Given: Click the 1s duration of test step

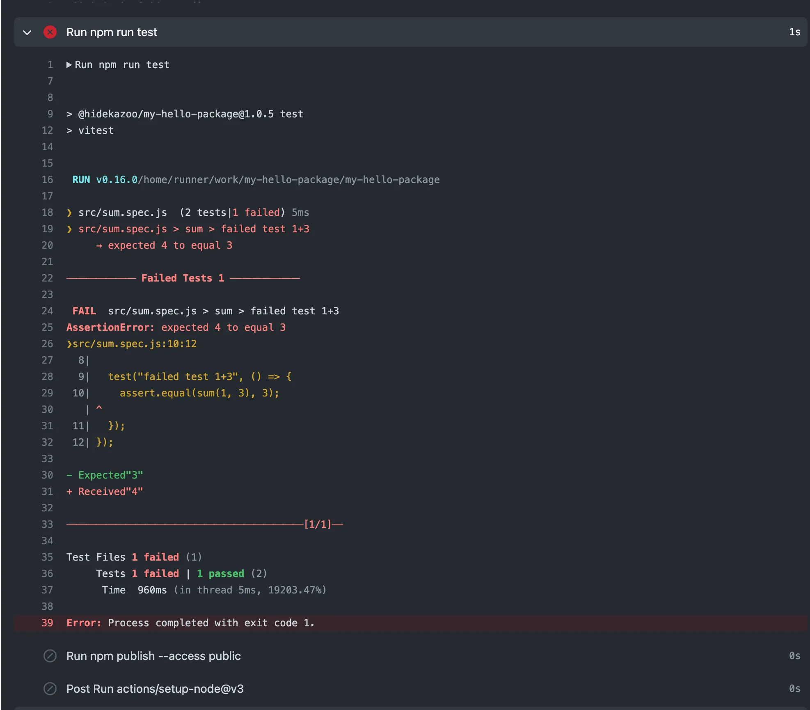Looking at the screenshot, I should pos(794,32).
